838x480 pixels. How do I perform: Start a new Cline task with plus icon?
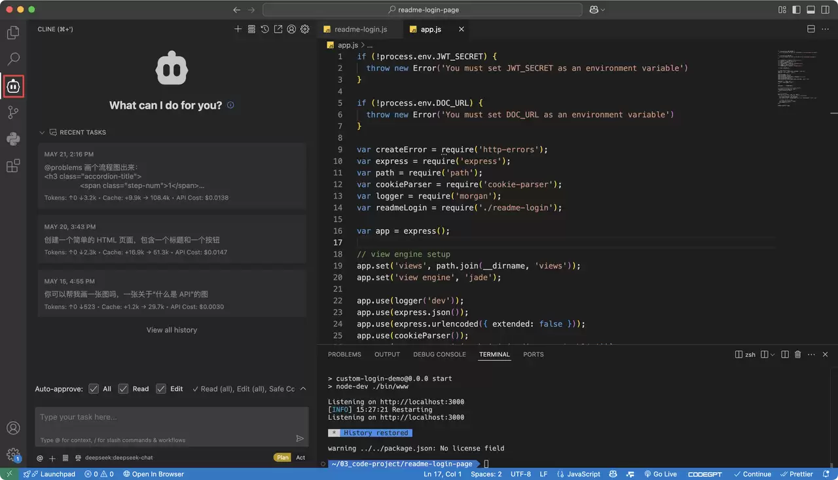point(238,29)
